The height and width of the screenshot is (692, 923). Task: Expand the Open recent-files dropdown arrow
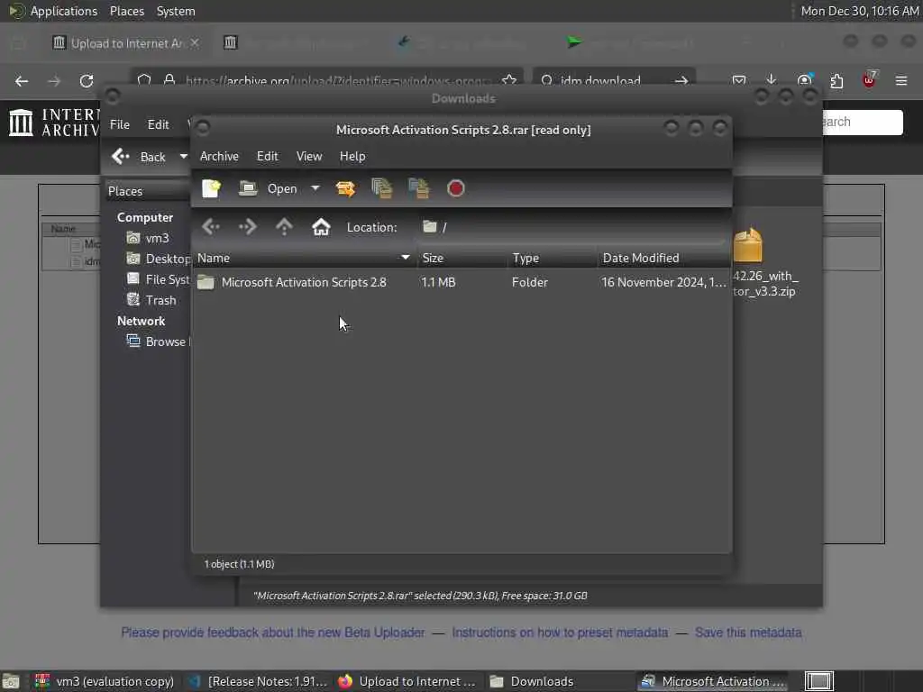point(315,188)
